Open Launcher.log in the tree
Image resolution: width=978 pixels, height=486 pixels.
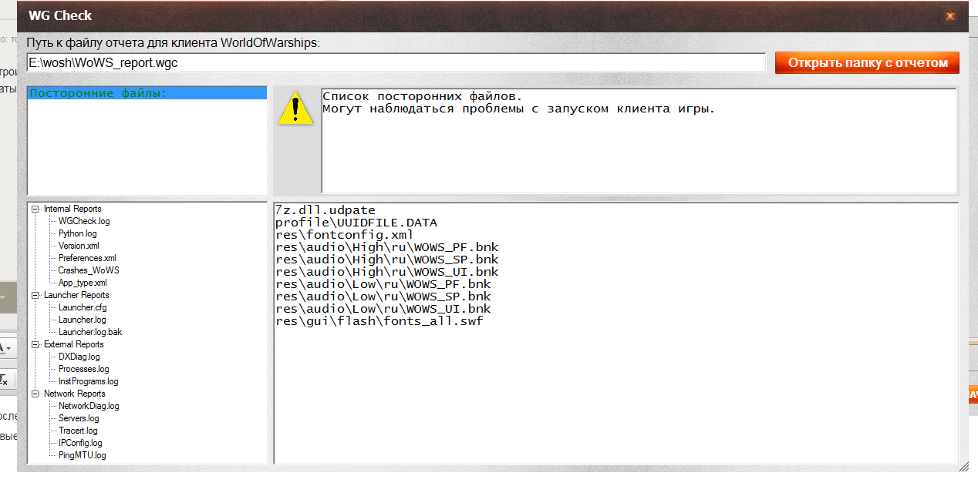coord(83,320)
